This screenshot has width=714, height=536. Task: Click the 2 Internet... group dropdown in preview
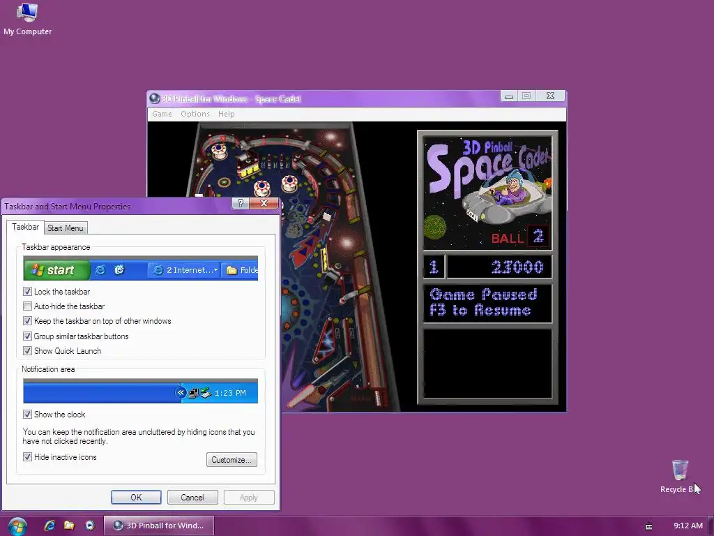[184, 270]
